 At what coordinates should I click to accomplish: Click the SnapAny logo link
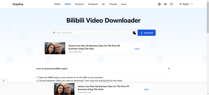click(18, 4)
